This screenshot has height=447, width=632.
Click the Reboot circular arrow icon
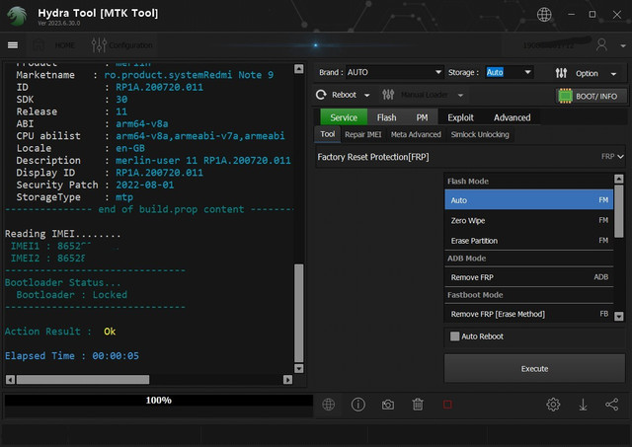[321, 95]
